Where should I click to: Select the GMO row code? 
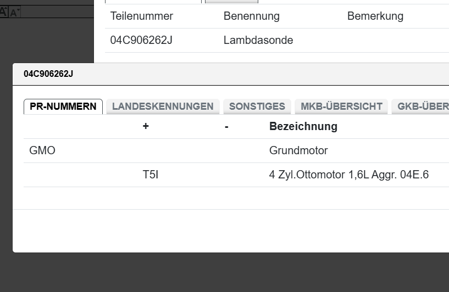tap(42, 151)
